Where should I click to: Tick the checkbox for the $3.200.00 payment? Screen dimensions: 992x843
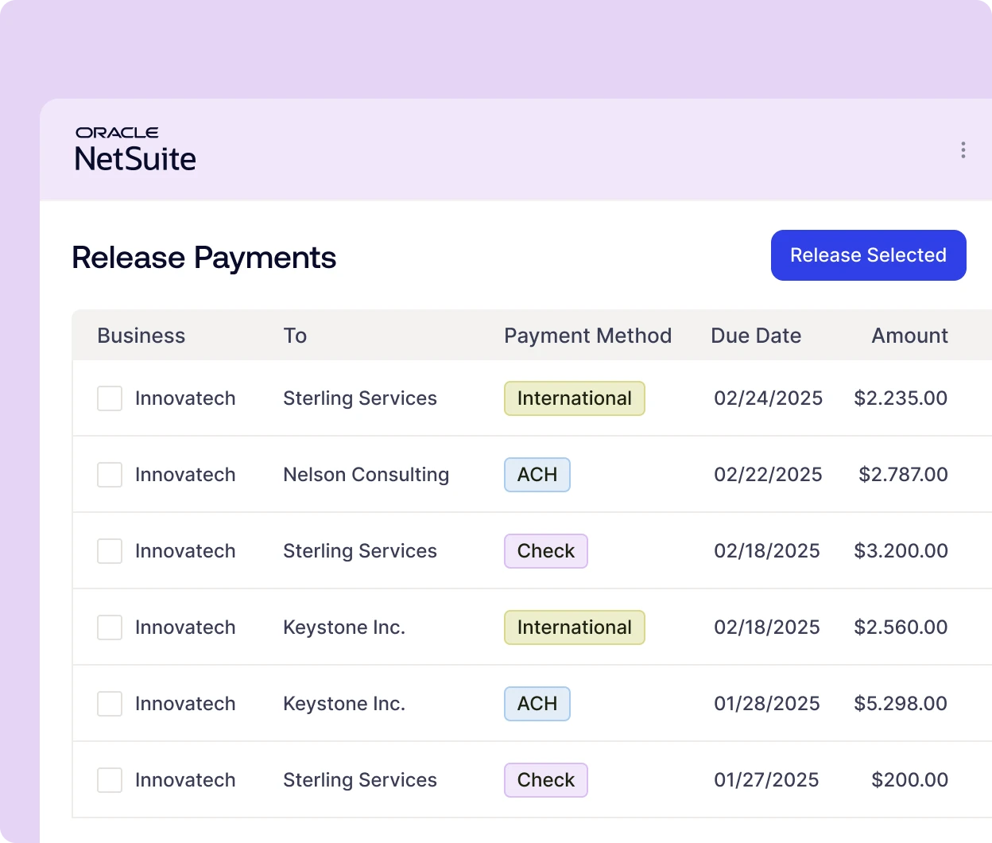pos(110,551)
